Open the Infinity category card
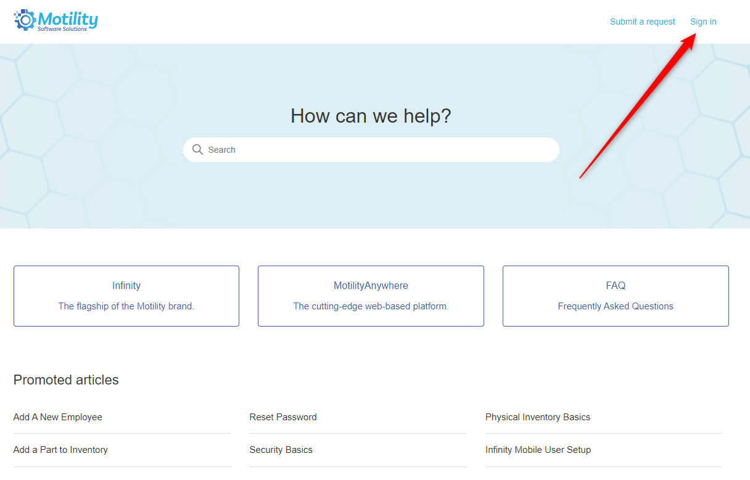Viewport: 750px width, 480px height. [126, 296]
